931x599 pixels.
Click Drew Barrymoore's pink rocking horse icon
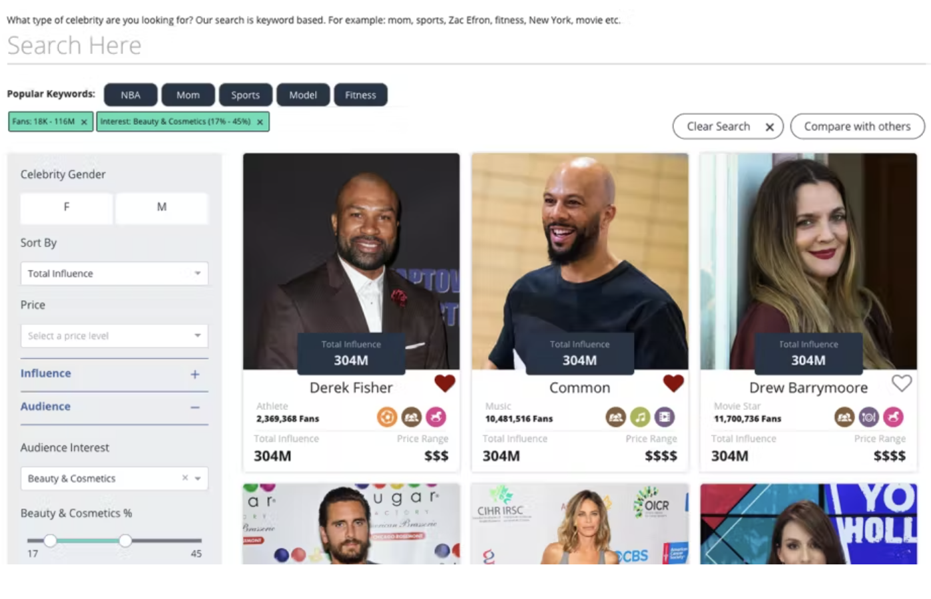pyautogui.click(x=893, y=417)
